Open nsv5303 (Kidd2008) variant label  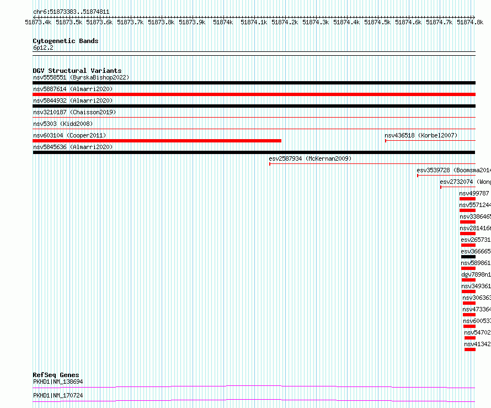pyautogui.click(x=63, y=124)
